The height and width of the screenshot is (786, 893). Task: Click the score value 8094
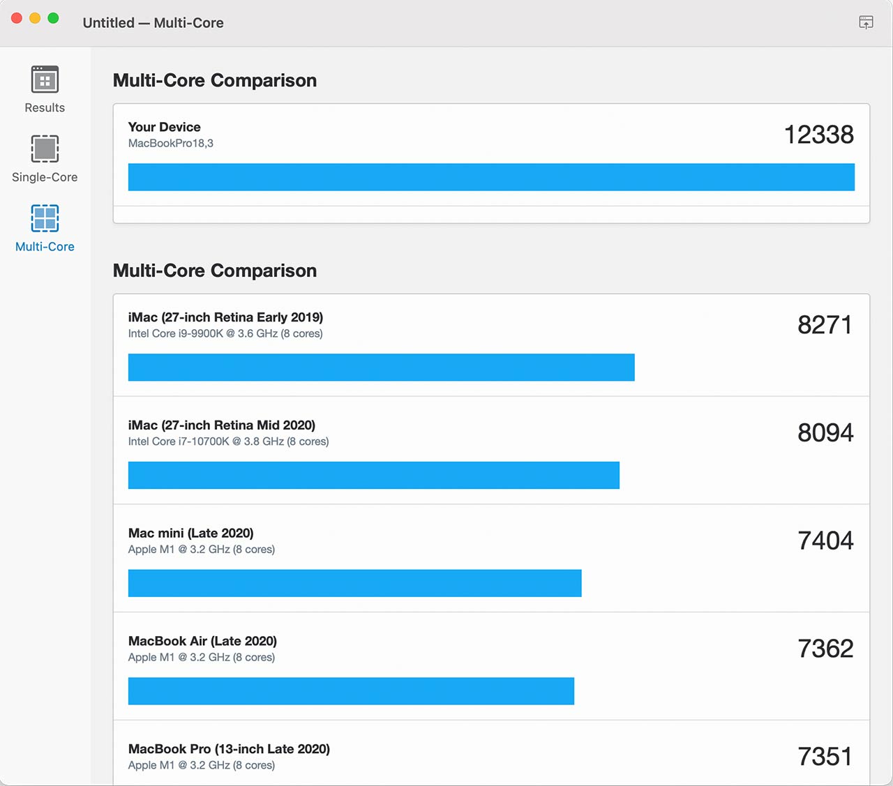[825, 433]
